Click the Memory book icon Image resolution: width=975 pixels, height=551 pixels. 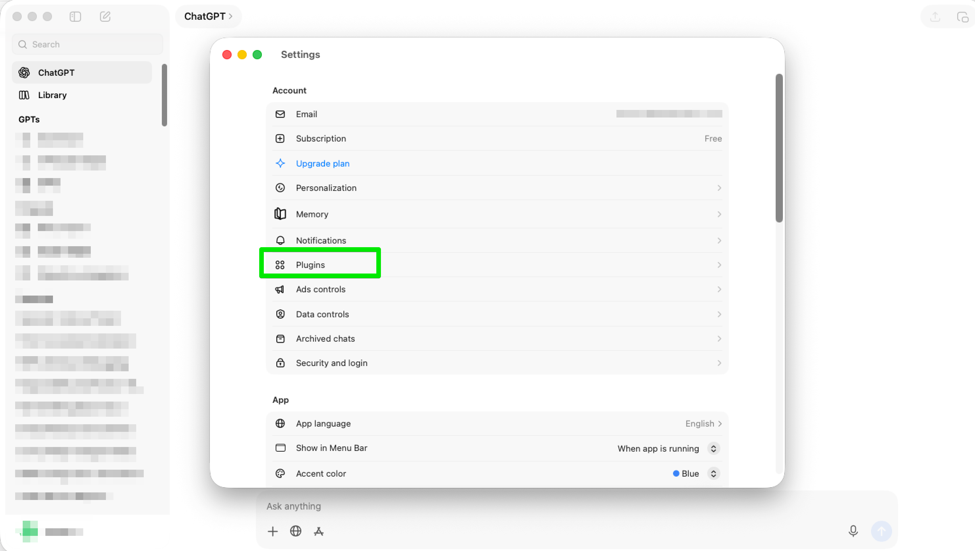[x=280, y=214]
